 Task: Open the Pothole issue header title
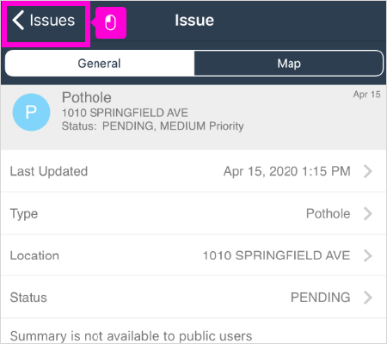87,97
